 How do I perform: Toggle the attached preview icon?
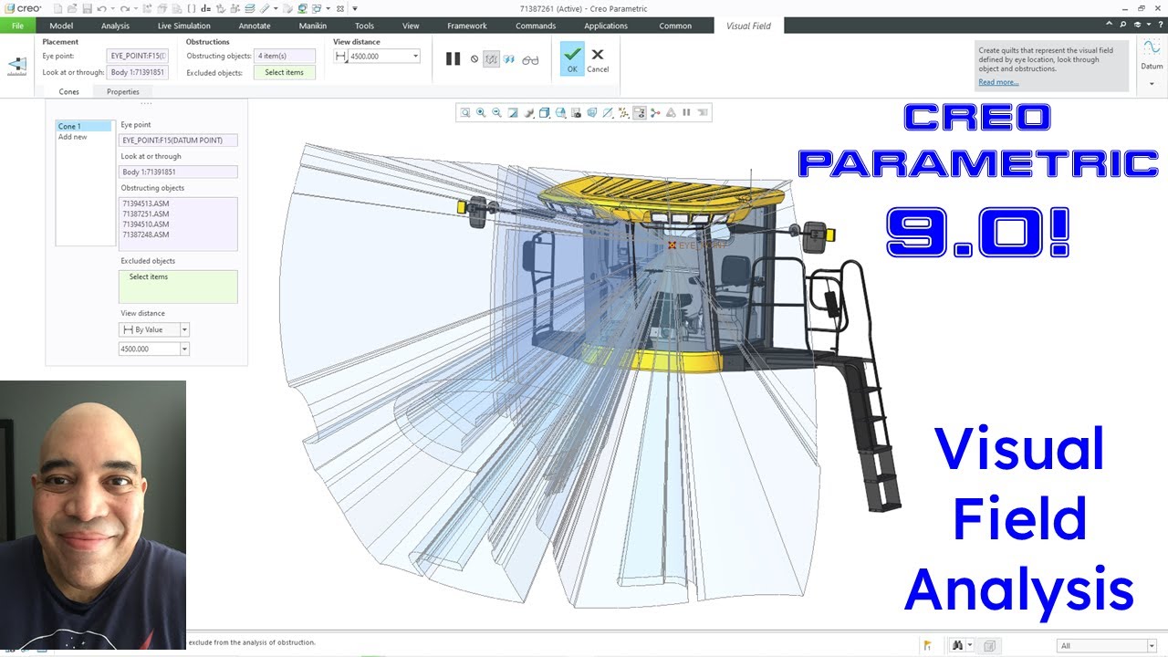(491, 59)
